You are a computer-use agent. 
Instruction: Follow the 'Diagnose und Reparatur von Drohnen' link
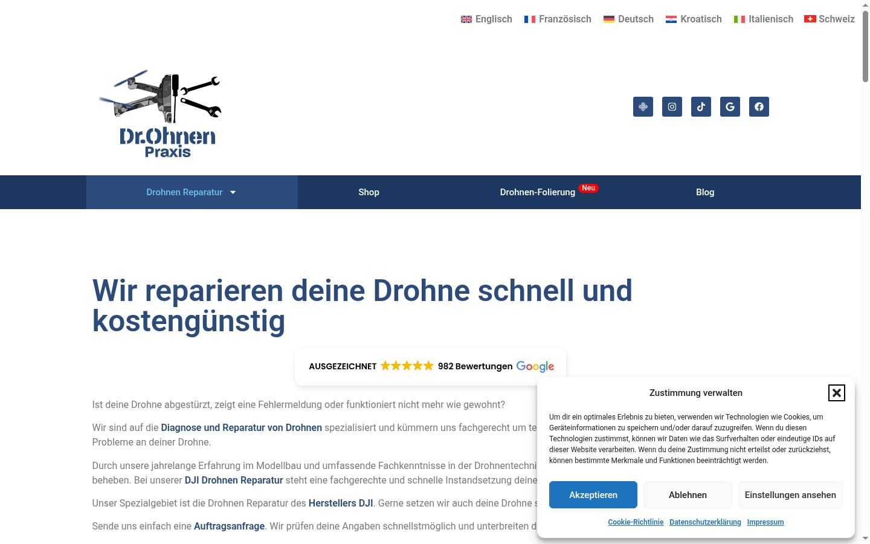(x=242, y=427)
